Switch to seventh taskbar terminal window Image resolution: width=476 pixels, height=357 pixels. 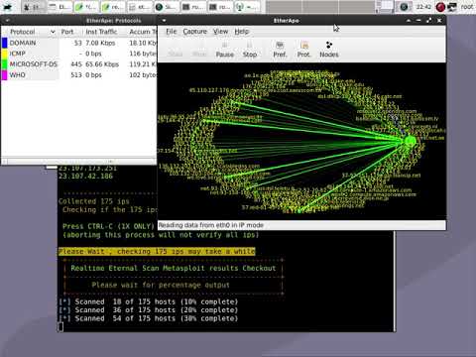tap(193, 7)
